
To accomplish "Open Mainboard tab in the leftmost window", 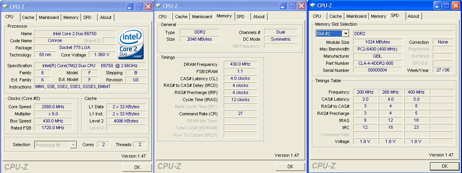I will click(x=49, y=17).
